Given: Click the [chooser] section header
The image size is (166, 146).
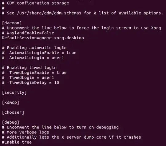Looking at the screenshot, I should click(x=13, y=112).
